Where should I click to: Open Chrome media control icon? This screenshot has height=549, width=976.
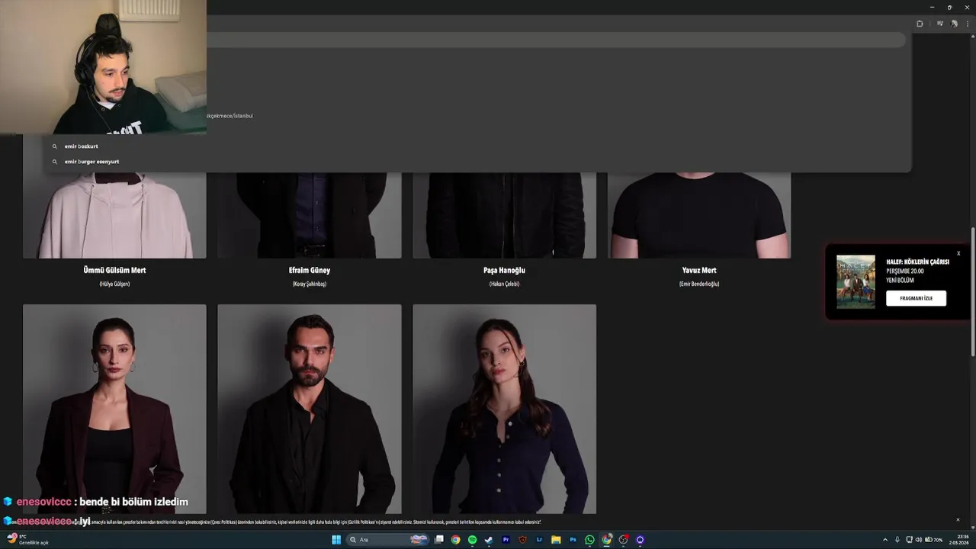(940, 24)
